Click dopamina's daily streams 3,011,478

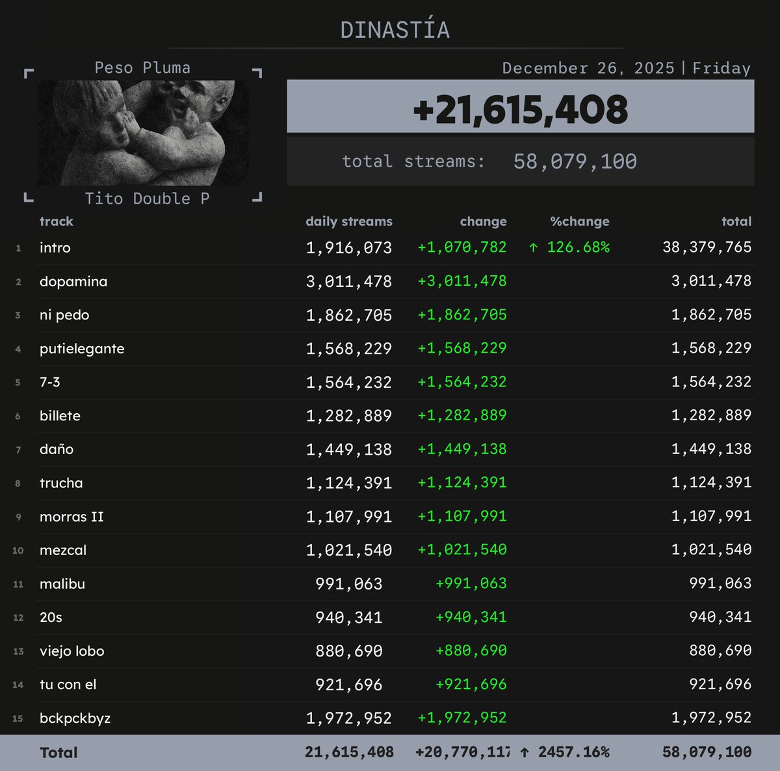coord(349,282)
